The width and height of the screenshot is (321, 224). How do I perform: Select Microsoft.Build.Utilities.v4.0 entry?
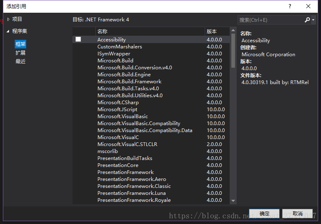coord(151,95)
